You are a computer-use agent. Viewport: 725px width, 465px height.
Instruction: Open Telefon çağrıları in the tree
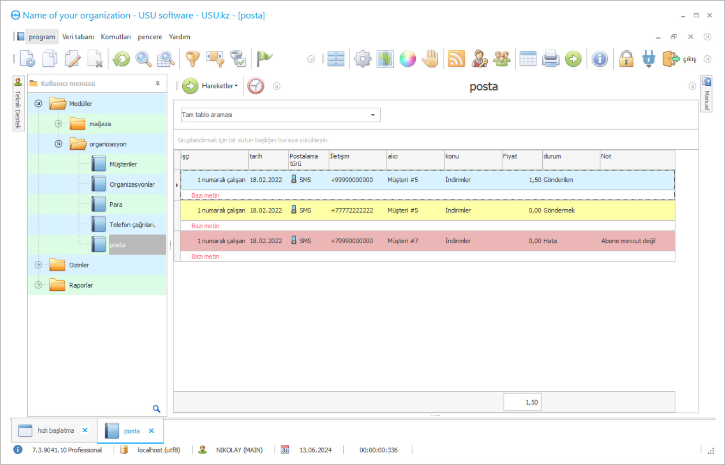tap(132, 225)
